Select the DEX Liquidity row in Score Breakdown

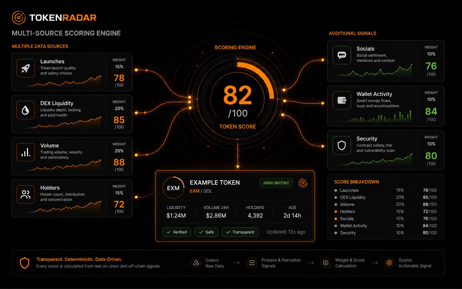(x=386, y=197)
